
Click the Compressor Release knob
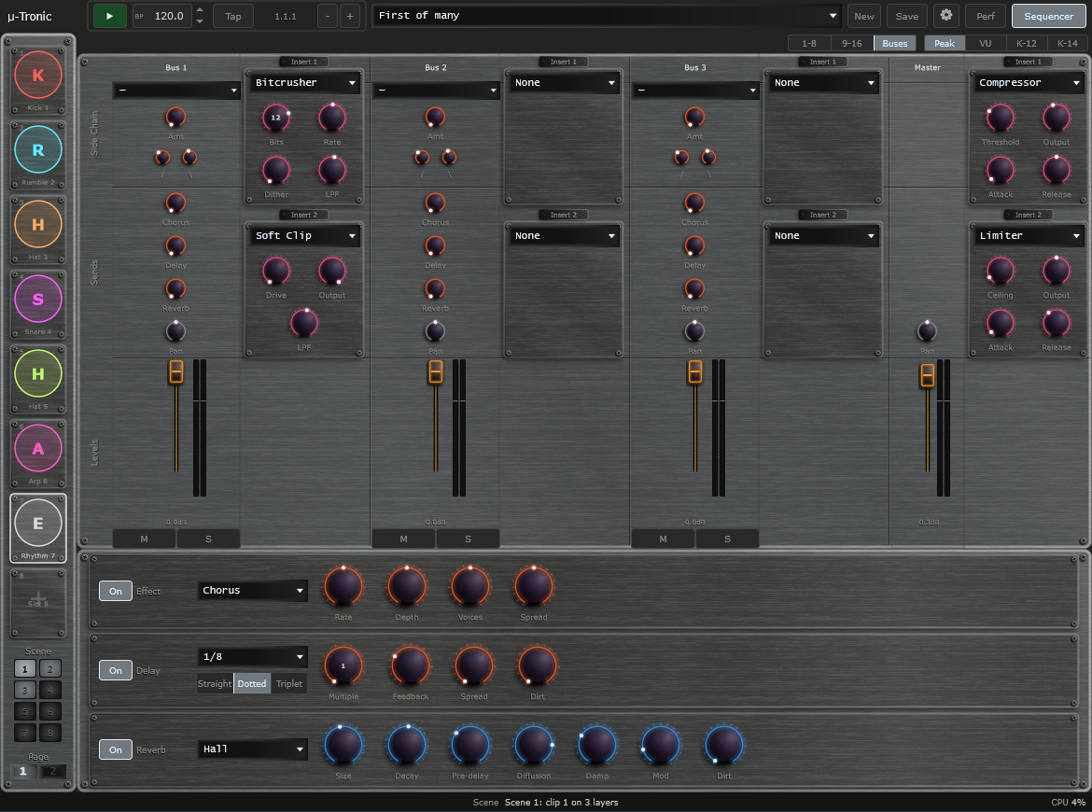[1057, 170]
